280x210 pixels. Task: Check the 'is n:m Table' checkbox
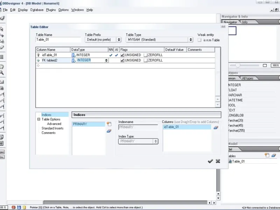[200, 40]
